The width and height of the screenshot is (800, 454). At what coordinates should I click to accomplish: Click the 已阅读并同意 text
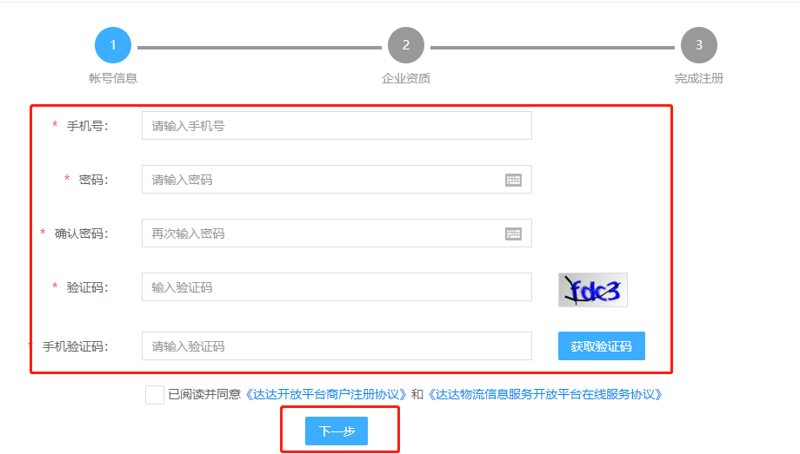coord(204,394)
